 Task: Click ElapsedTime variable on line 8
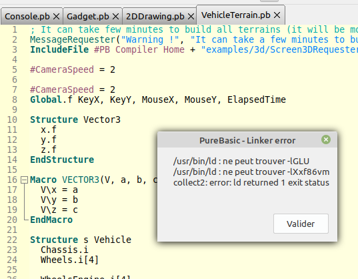pos(257,99)
